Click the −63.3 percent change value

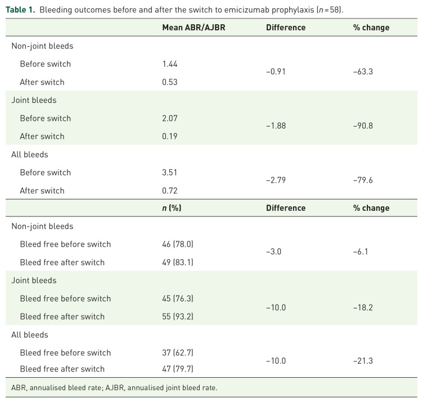(x=363, y=72)
